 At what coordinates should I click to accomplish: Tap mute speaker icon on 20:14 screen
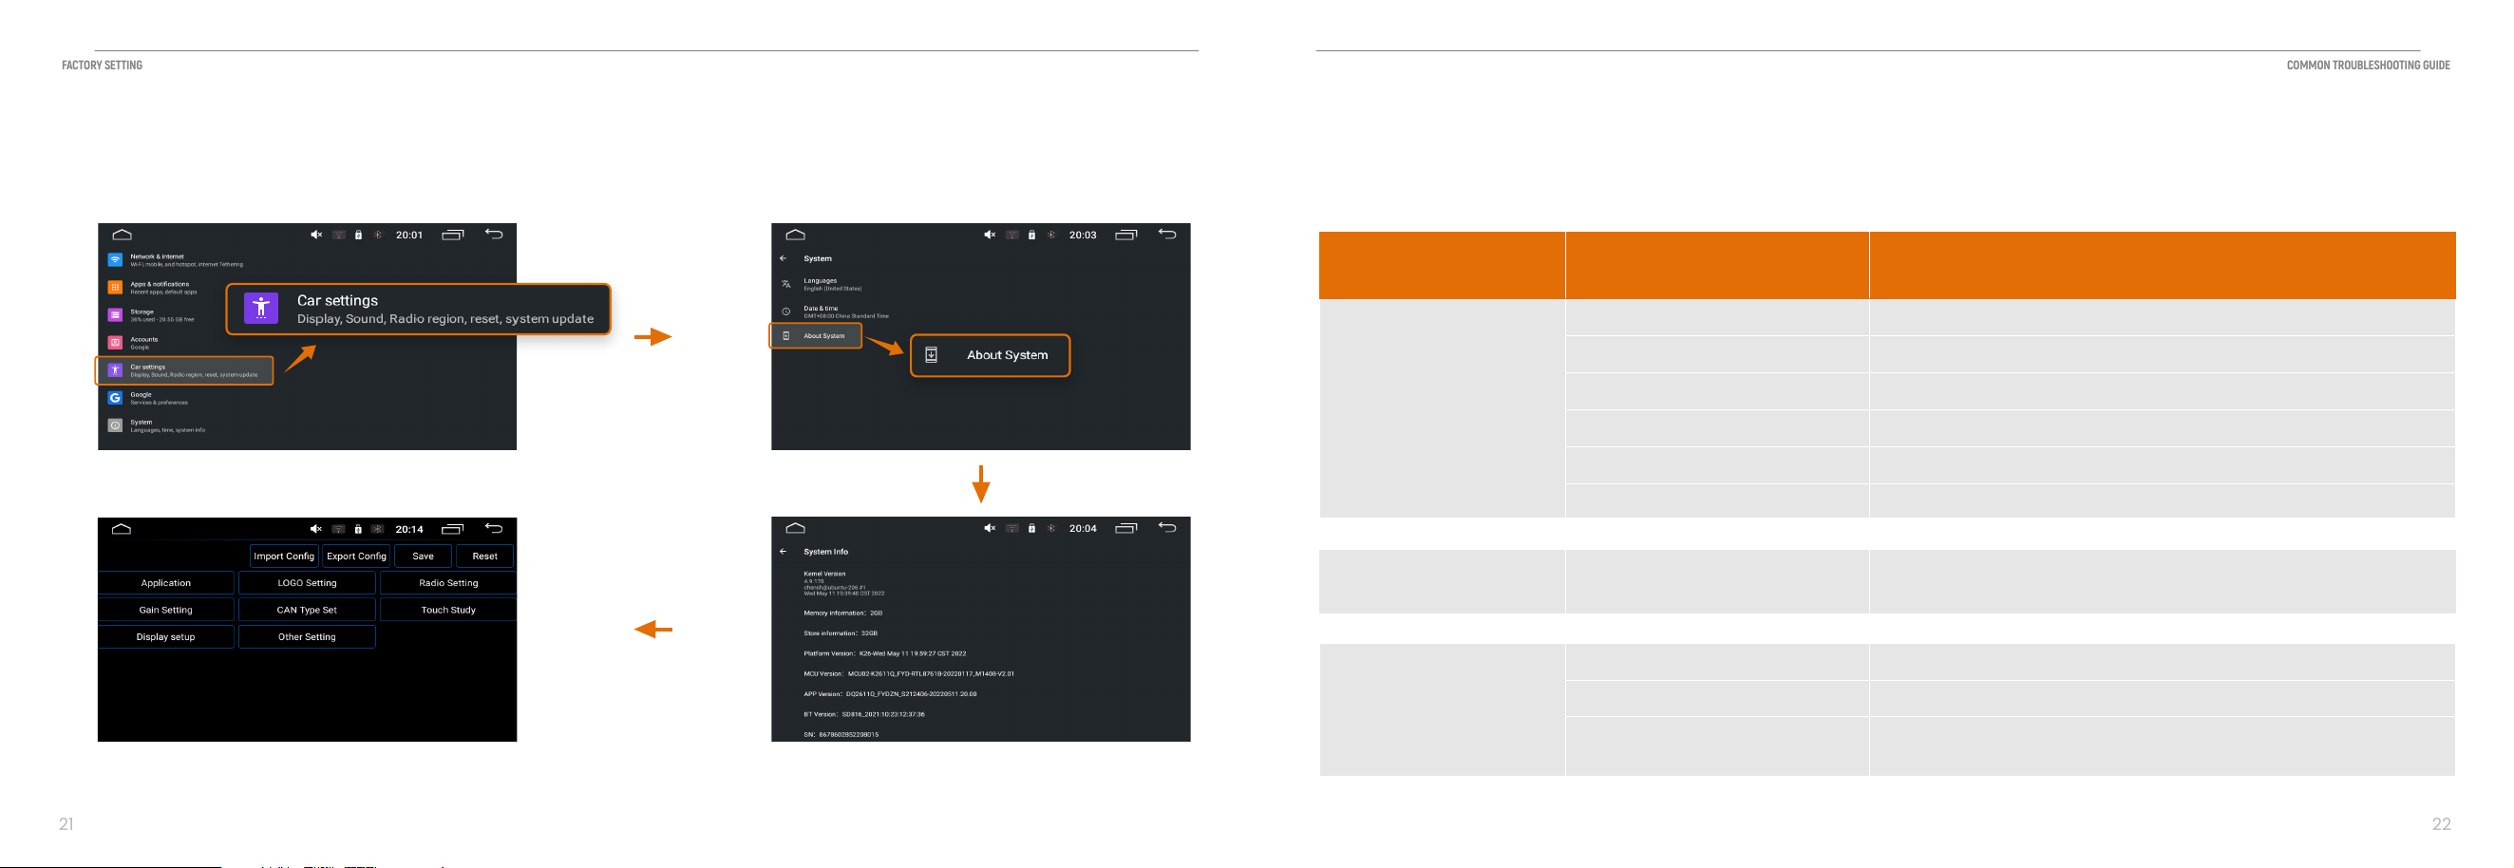coord(316,529)
